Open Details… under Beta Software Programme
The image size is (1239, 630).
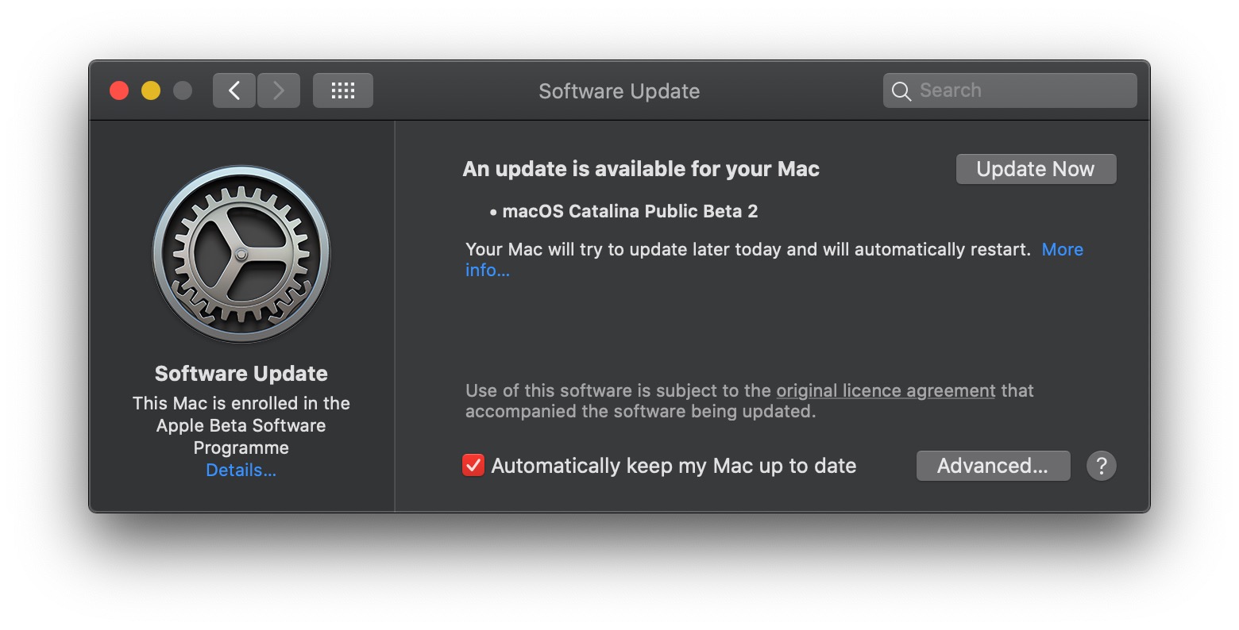pos(241,471)
